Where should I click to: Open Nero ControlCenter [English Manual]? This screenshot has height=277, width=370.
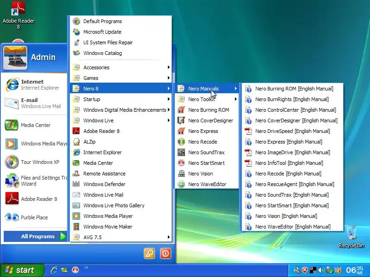292,110
